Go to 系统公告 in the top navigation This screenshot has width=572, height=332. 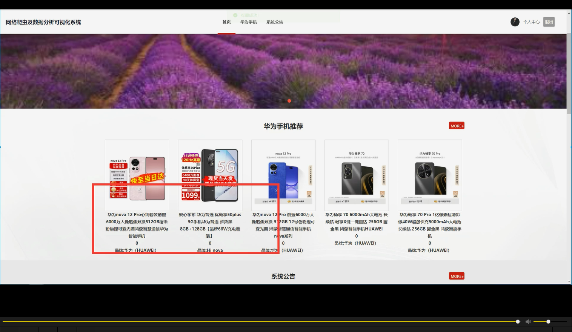coord(275,22)
